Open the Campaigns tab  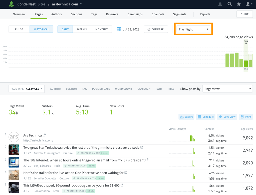tap(135, 14)
